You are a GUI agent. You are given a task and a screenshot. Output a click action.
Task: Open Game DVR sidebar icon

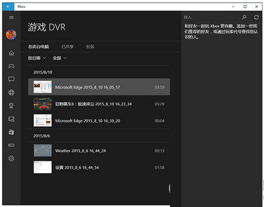(11, 119)
